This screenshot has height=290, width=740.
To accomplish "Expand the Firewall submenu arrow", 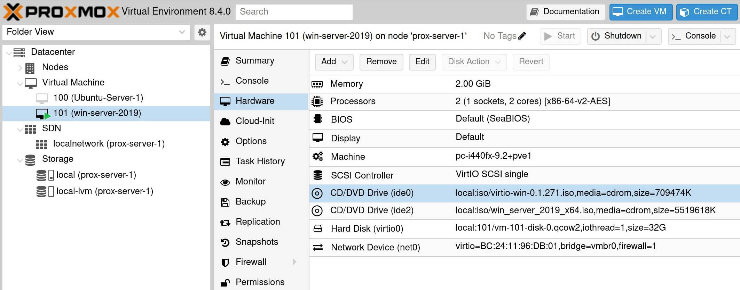I will (x=294, y=262).
